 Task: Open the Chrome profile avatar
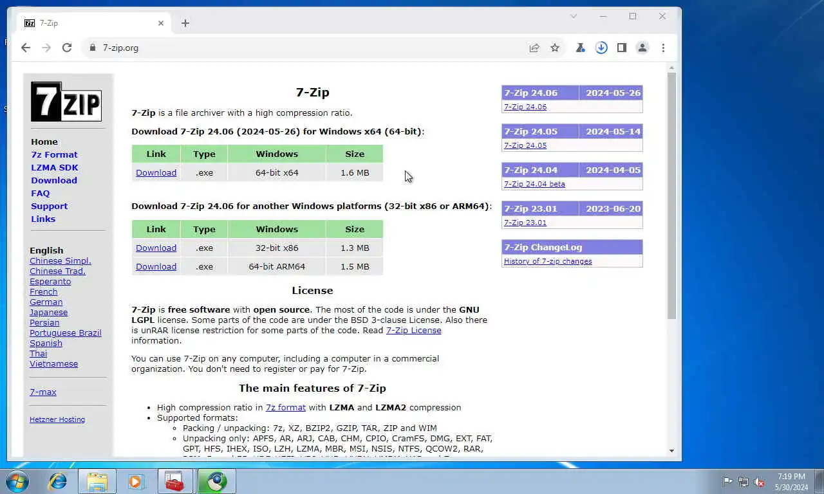coord(642,48)
